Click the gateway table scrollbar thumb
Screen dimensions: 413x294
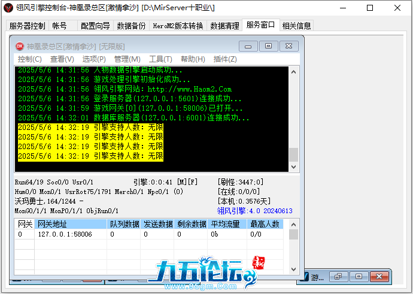[x=294, y=235]
